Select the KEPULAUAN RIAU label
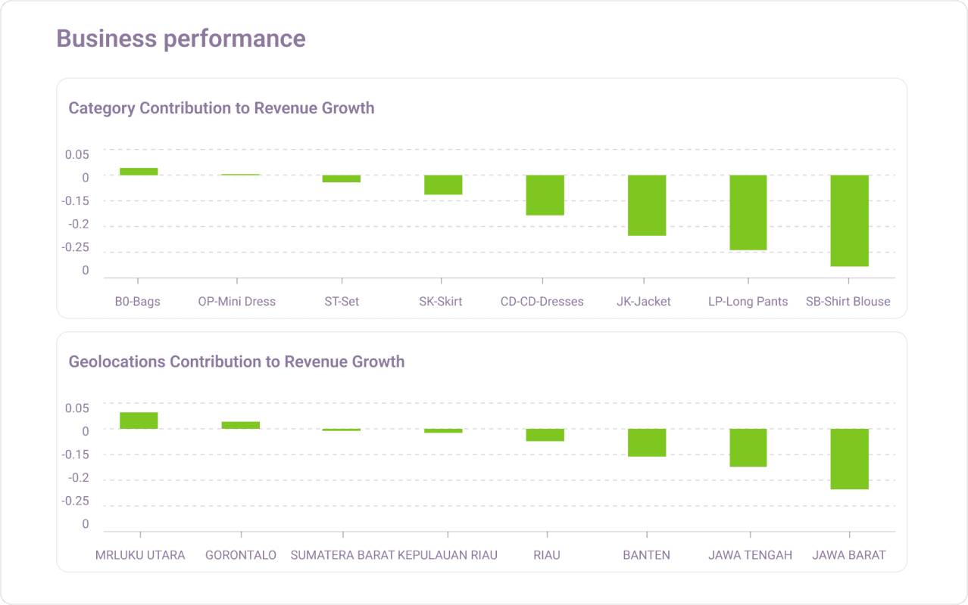The width and height of the screenshot is (968, 605). (448, 554)
